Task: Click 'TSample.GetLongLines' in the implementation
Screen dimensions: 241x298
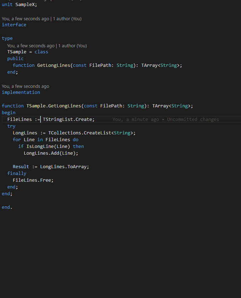Action: coord(54,106)
